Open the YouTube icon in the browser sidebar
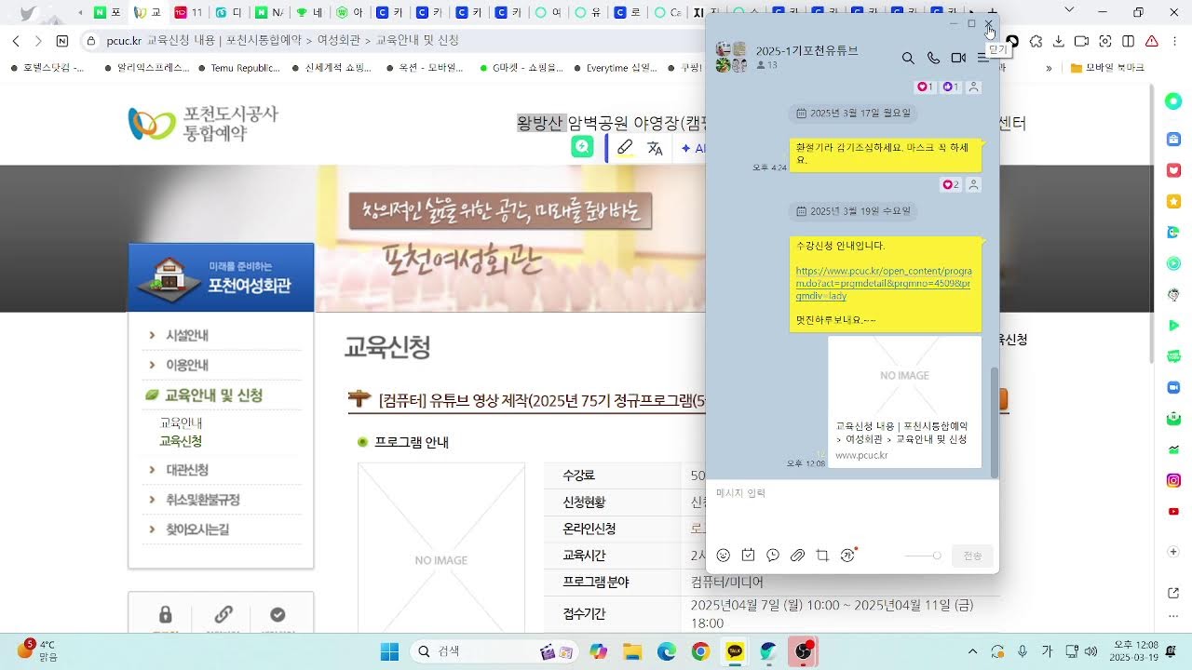1192x670 pixels. pos(1173,511)
